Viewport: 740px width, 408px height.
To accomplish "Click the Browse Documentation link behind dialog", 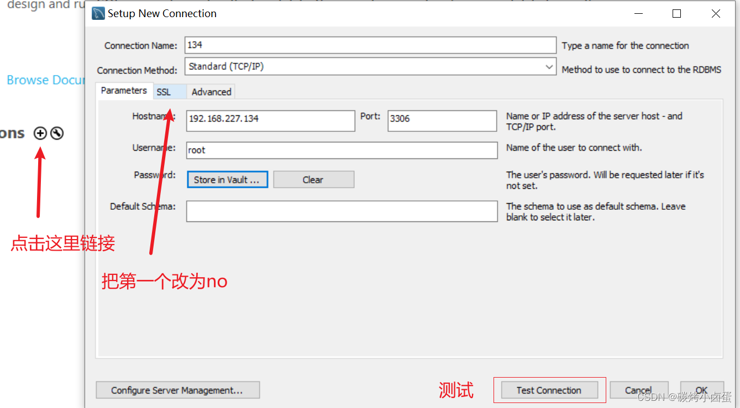I will tap(46, 80).
